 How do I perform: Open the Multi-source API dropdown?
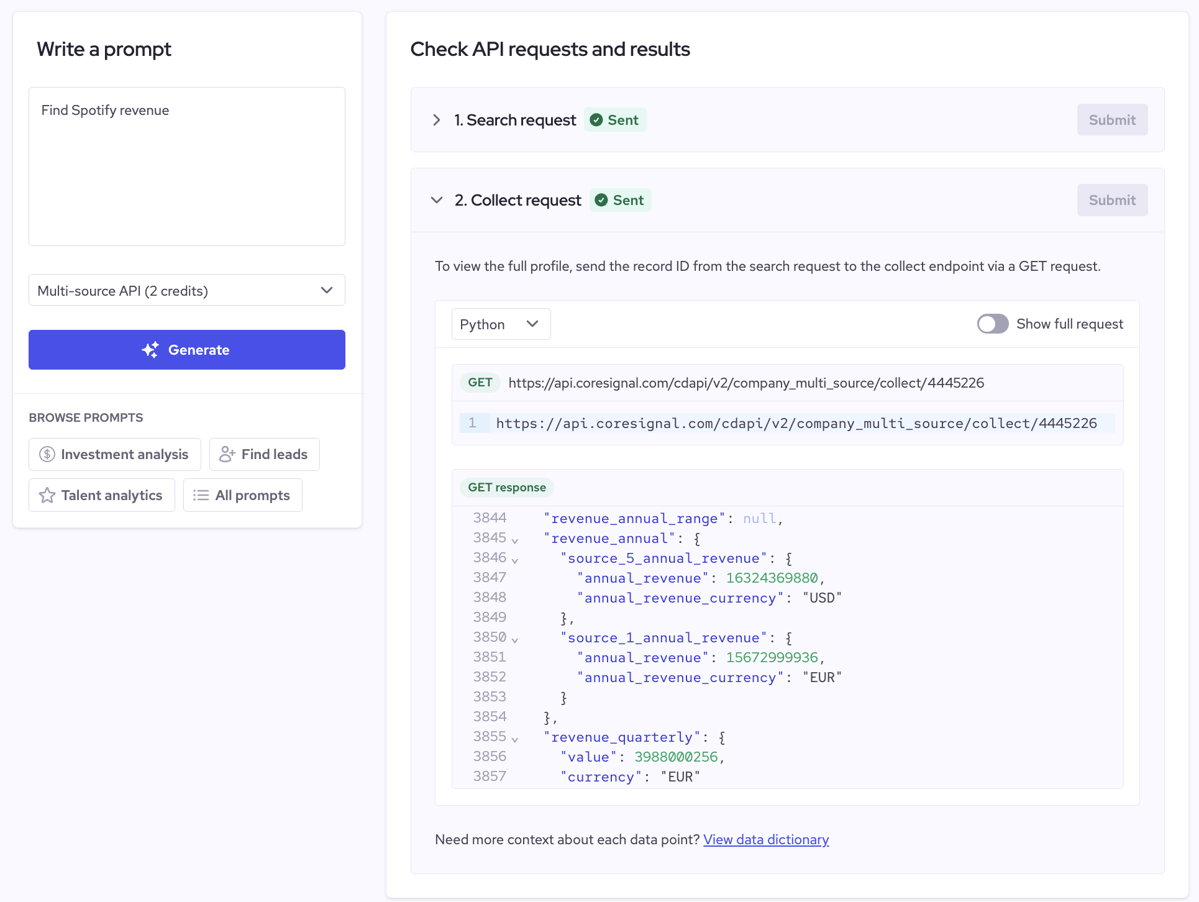[186, 290]
